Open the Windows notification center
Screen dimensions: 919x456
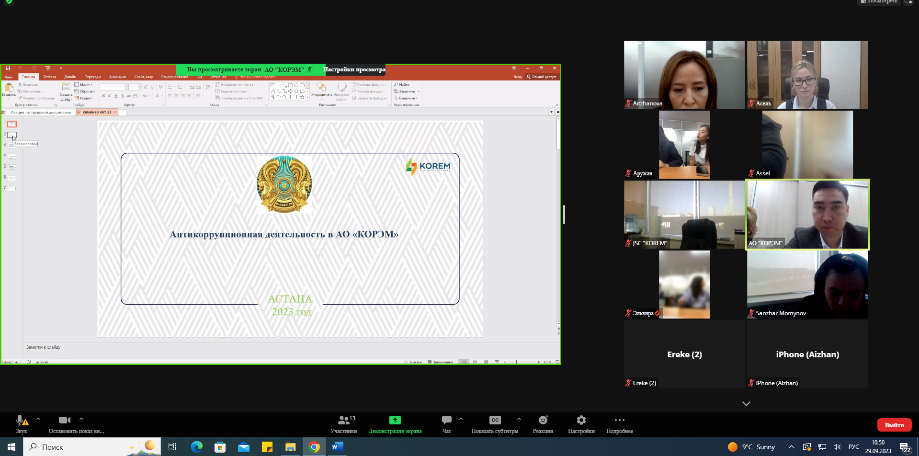click(905, 447)
